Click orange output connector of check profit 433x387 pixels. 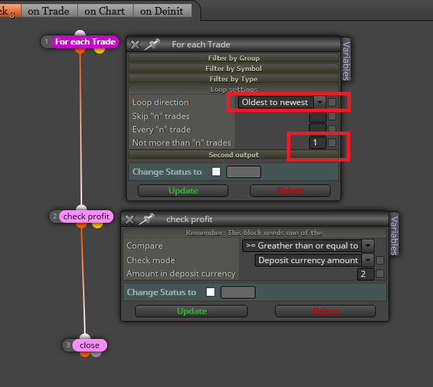pyautogui.click(x=81, y=225)
